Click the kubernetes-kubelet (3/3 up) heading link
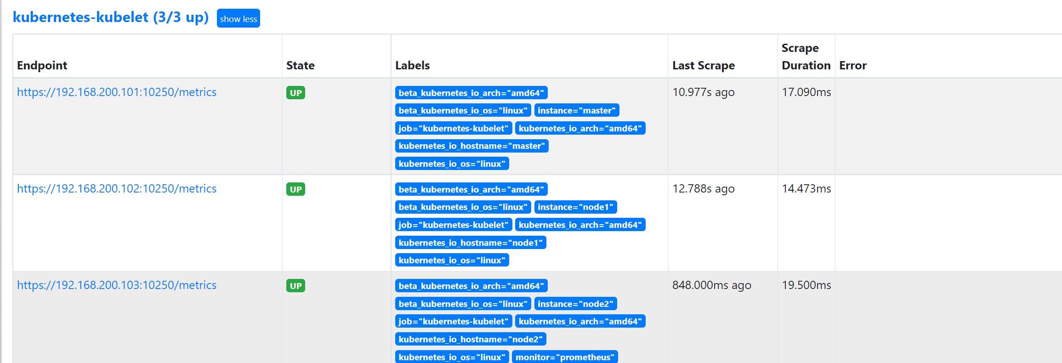 click(111, 17)
